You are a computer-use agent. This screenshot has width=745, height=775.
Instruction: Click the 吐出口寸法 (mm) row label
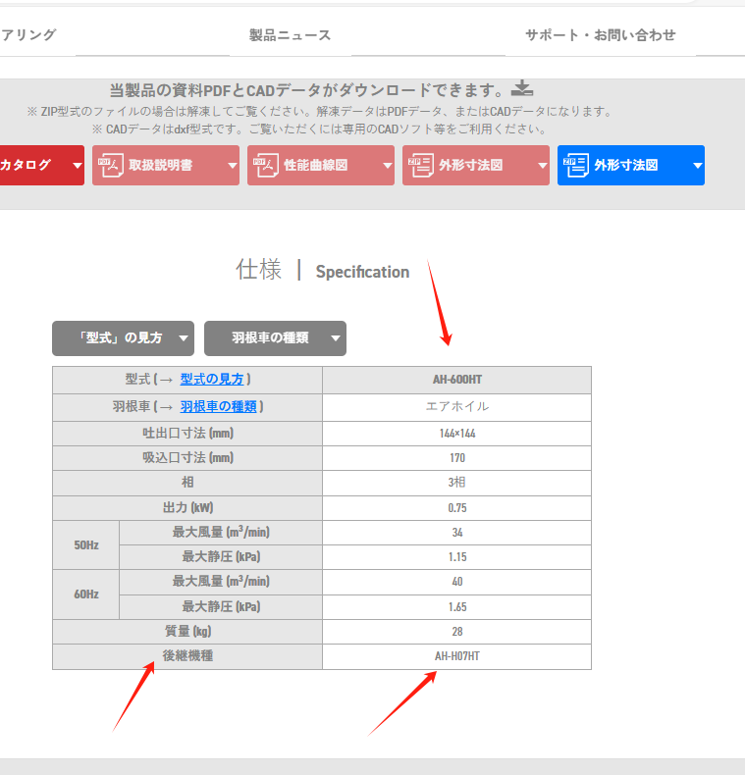[188, 434]
